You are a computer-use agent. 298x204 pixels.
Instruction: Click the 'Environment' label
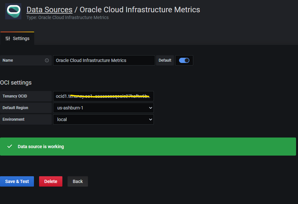pyautogui.click(x=14, y=119)
